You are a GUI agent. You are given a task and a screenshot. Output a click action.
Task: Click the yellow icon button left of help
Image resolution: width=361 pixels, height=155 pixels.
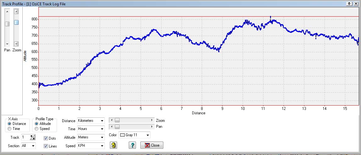point(113,145)
